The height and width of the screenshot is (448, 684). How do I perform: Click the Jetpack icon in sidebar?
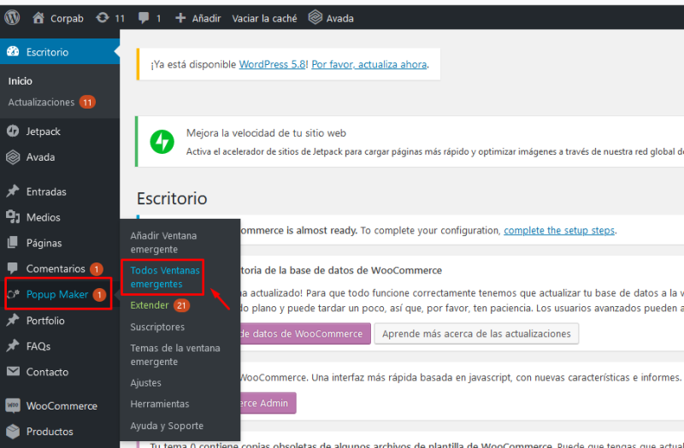[13, 132]
